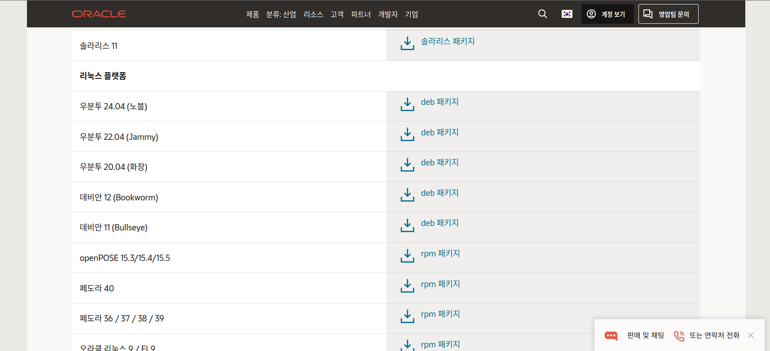
Task: Click download icon for 페도라 36 / 37 / 38 / 39 row
Action: (x=407, y=316)
